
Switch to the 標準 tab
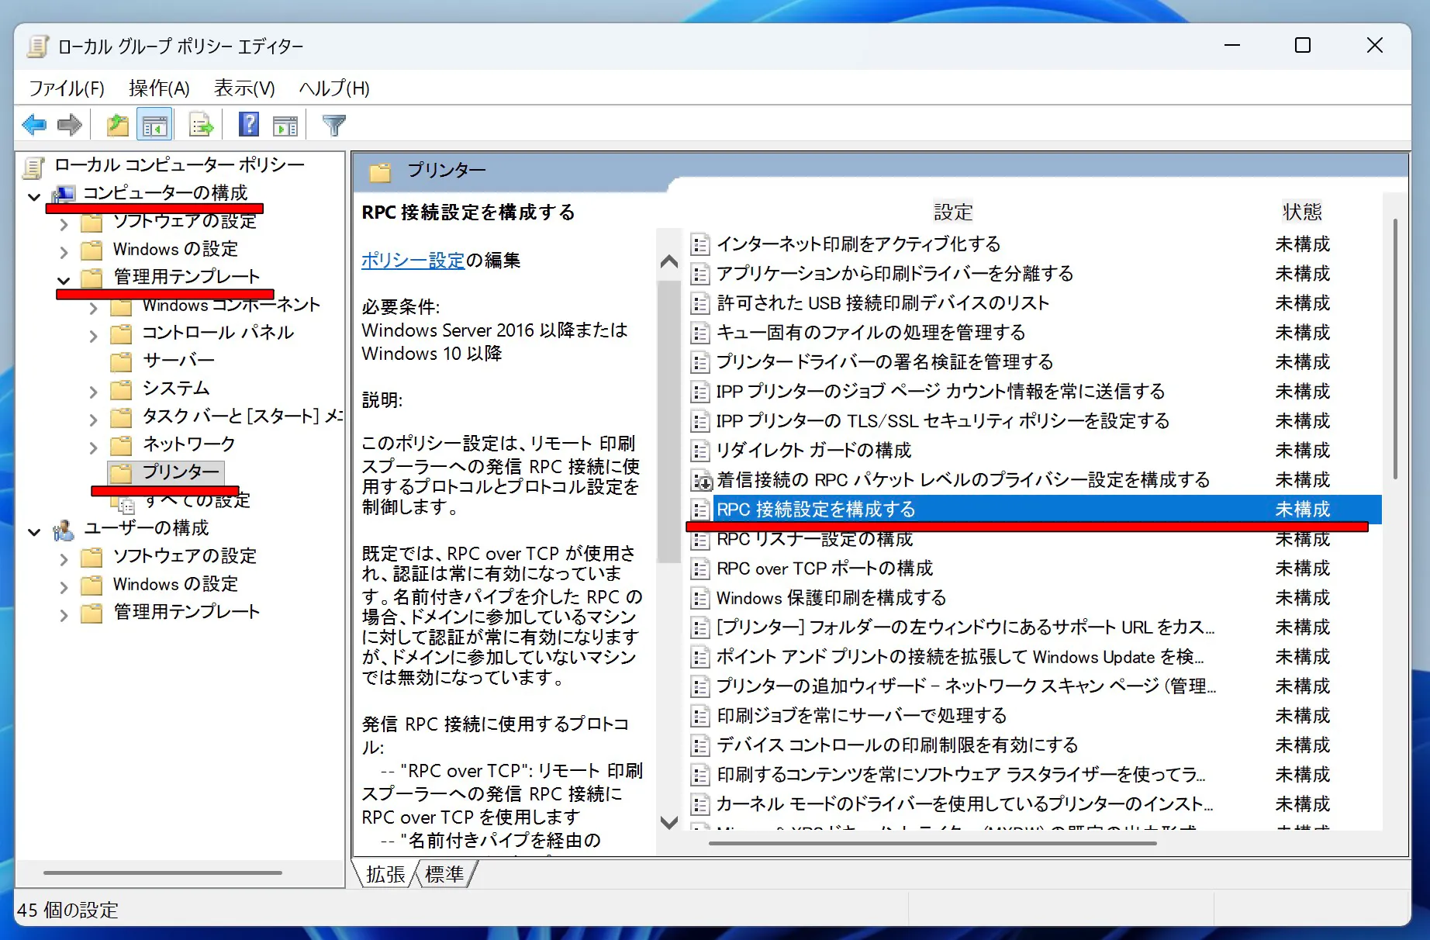click(x=445, y=874)
